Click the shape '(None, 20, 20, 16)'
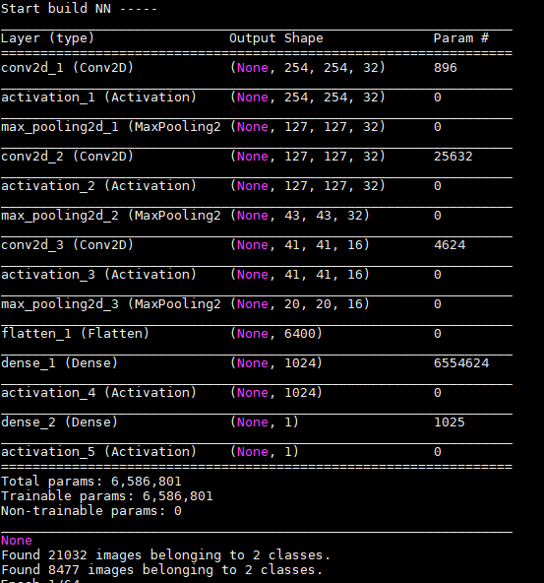The image size is (544, 583). [x=300, y=304]
